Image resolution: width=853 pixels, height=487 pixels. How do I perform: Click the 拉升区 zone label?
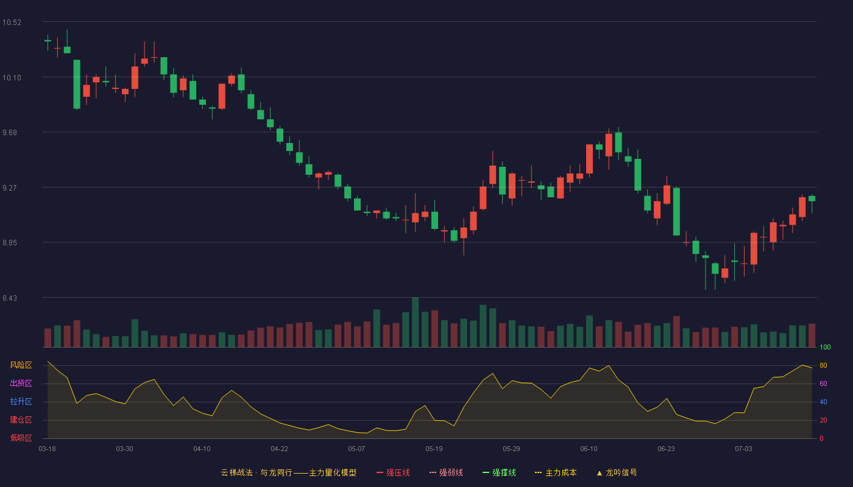tap(21, 402)
